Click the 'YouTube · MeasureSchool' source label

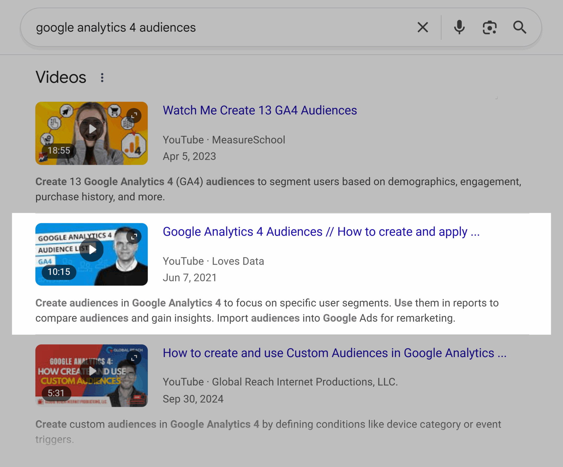(224, 140)
